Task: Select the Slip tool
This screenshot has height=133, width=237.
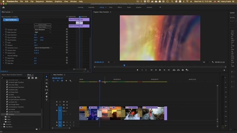Action: tap(47, 90)
